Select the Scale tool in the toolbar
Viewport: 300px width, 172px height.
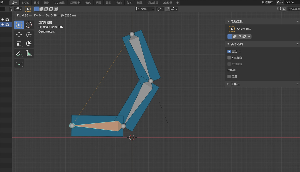pyautogui.click(x=19, y=44)
